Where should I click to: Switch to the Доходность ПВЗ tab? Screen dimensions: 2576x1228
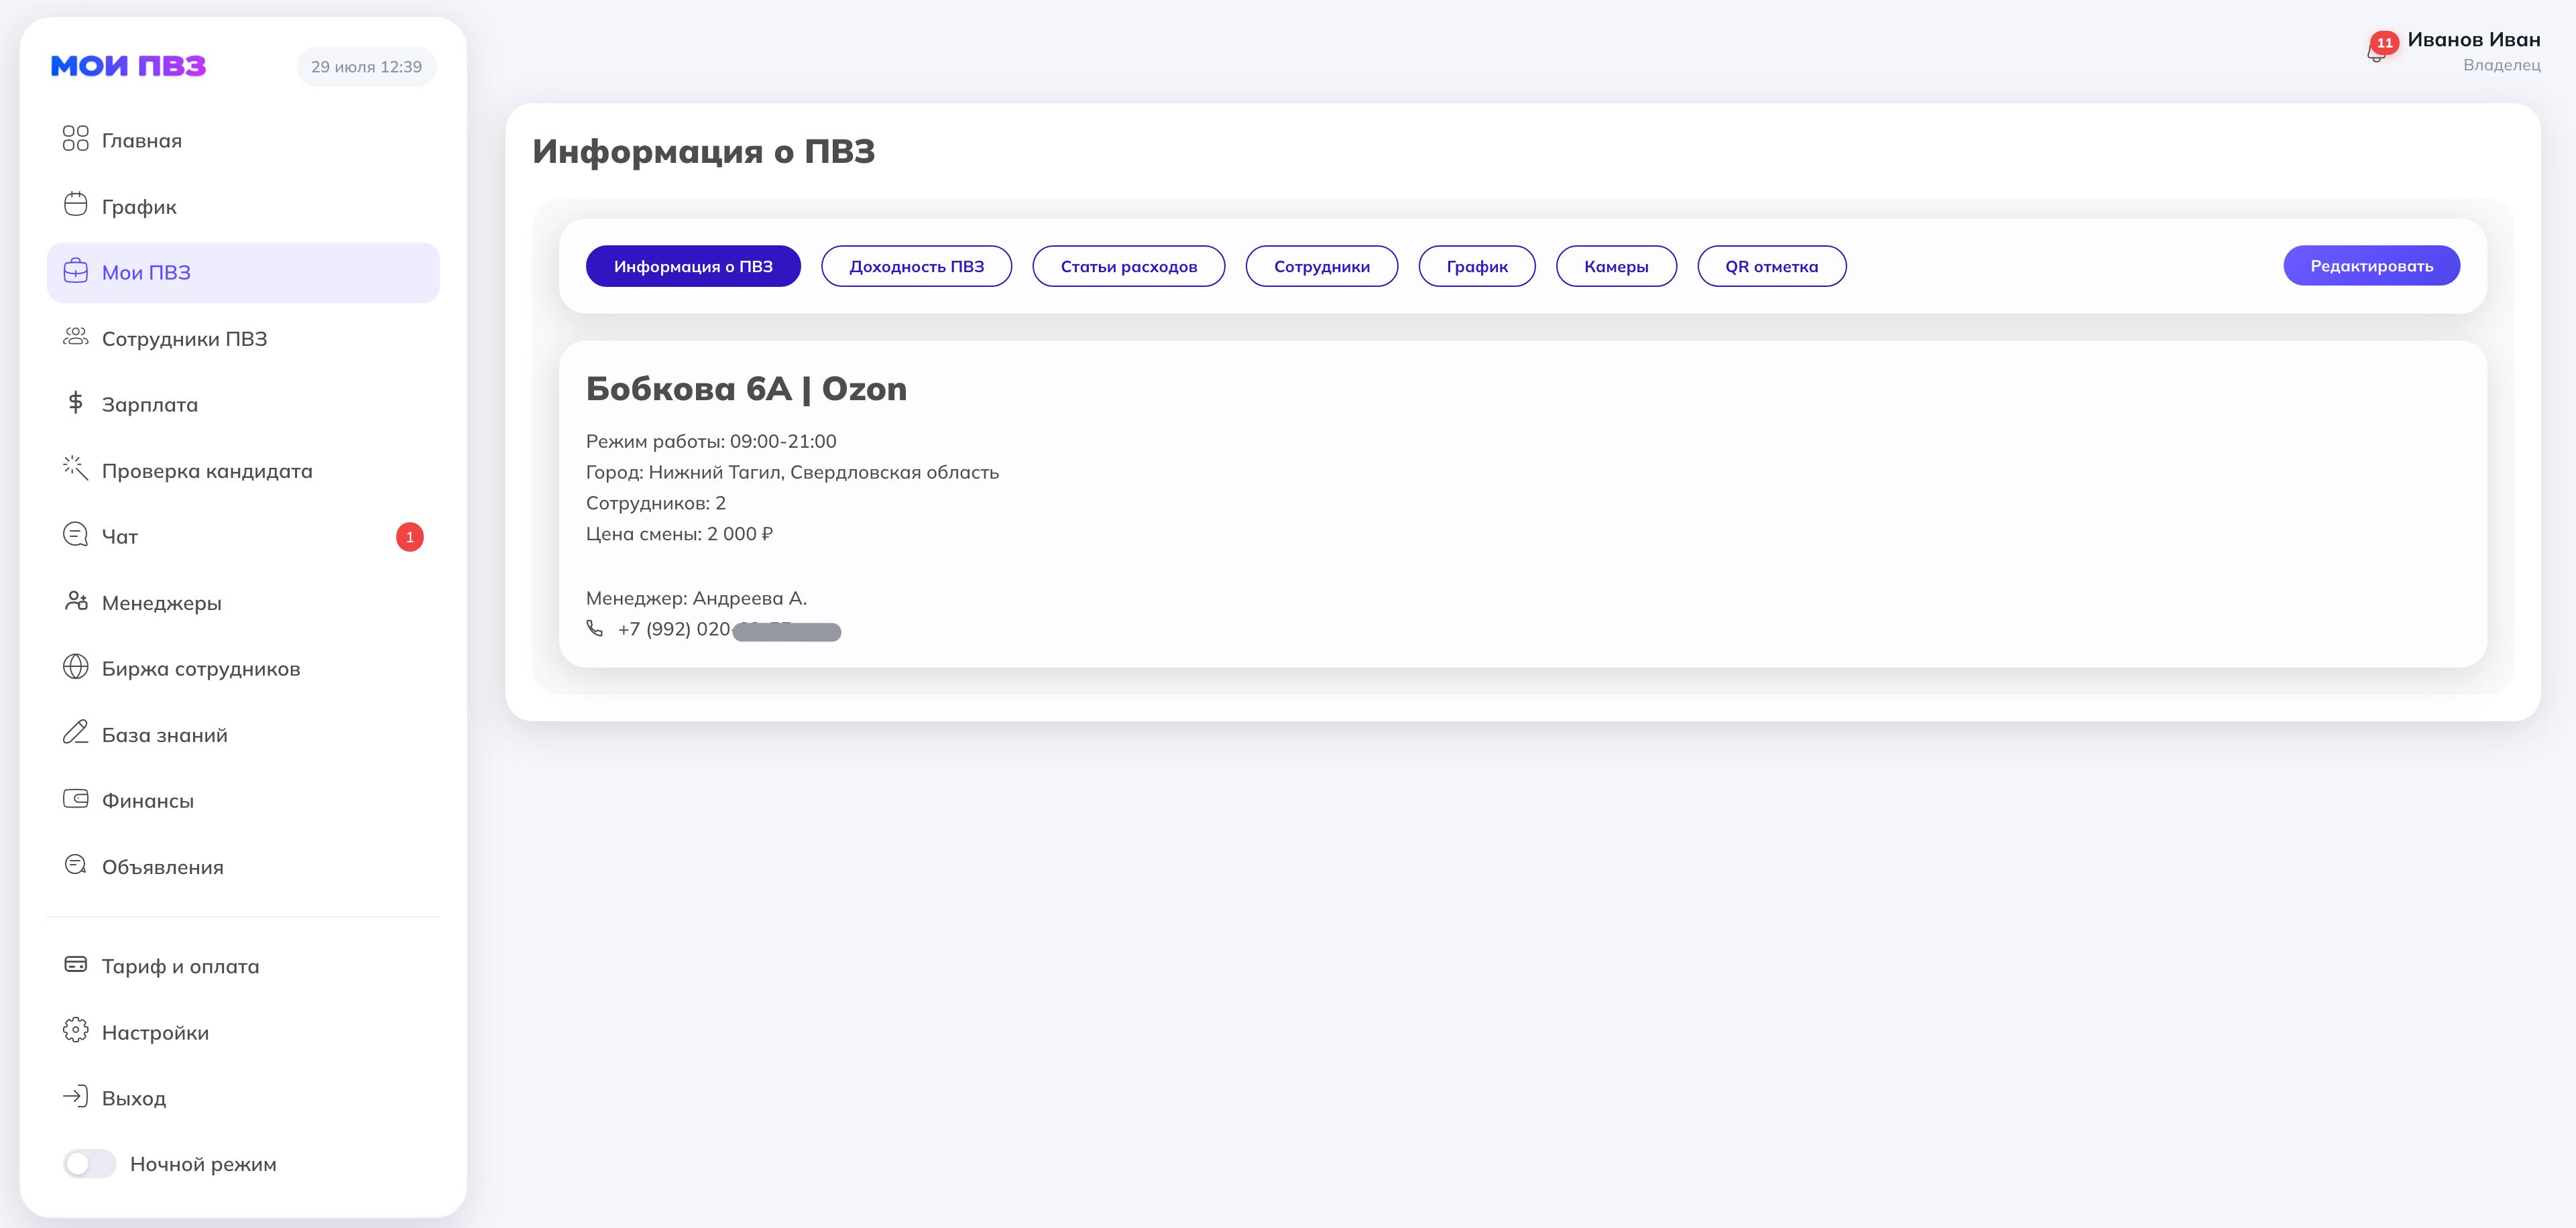pos(916,266)
